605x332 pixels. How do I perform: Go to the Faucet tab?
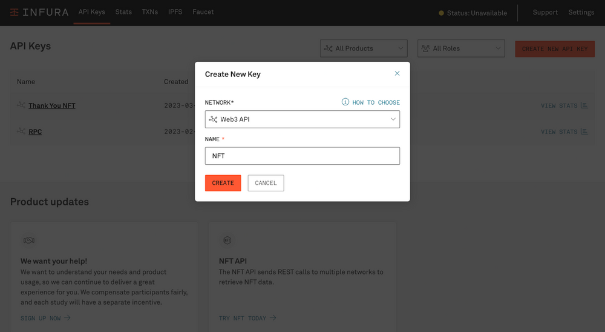tap(203, 12)
